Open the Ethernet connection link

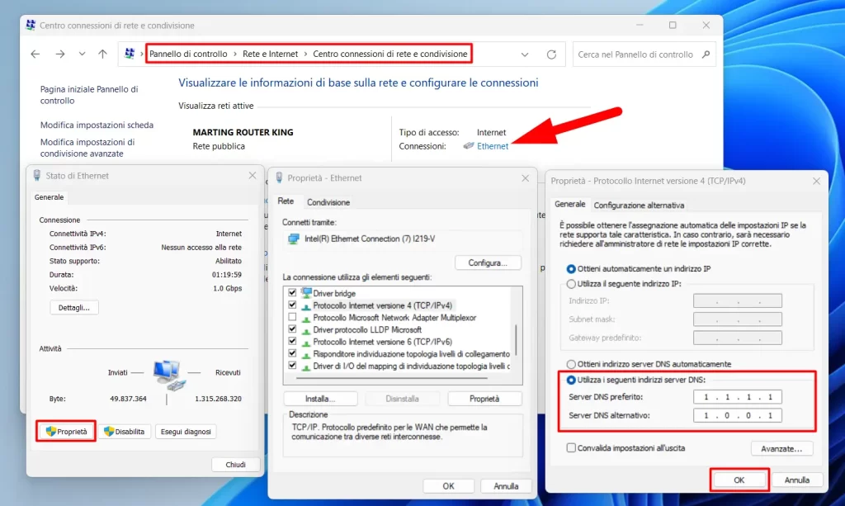coord(493,146)
